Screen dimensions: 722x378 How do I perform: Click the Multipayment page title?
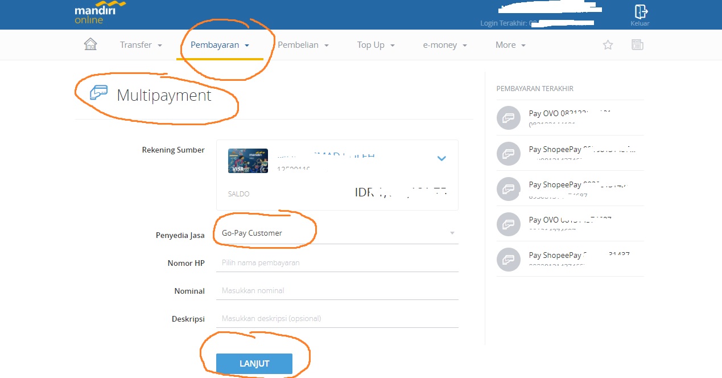point(164,95)
